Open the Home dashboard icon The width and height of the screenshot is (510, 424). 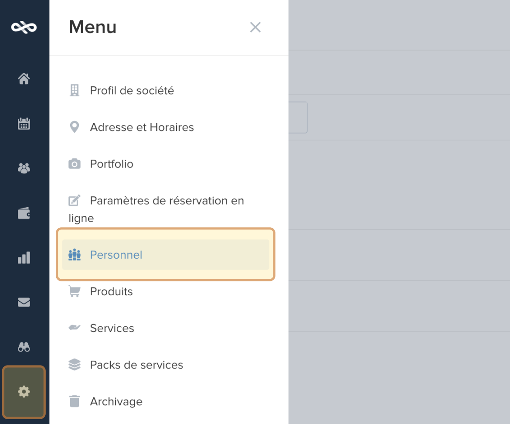(24, 79)
